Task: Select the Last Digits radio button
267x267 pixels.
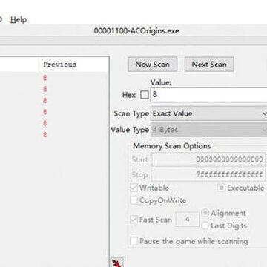Action: pos(205,225)
